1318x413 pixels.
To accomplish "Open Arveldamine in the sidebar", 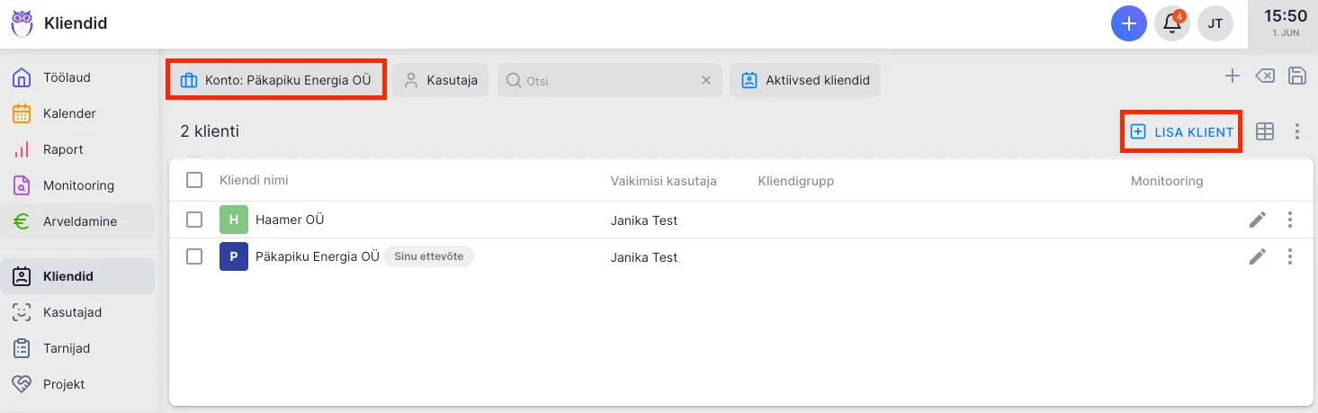I will click(x=79, y=221).
